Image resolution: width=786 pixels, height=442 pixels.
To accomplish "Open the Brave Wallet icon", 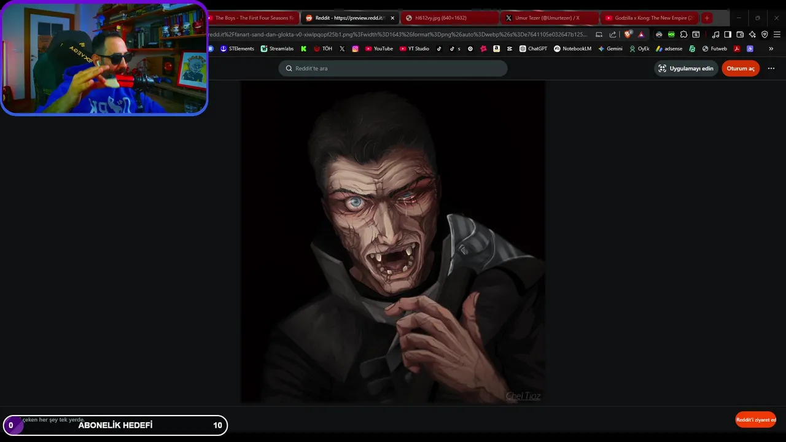I will click(x=740, y=34).
